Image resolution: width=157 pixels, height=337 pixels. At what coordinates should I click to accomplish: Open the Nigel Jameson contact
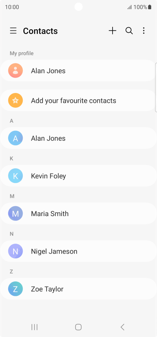tap(78, 251)
